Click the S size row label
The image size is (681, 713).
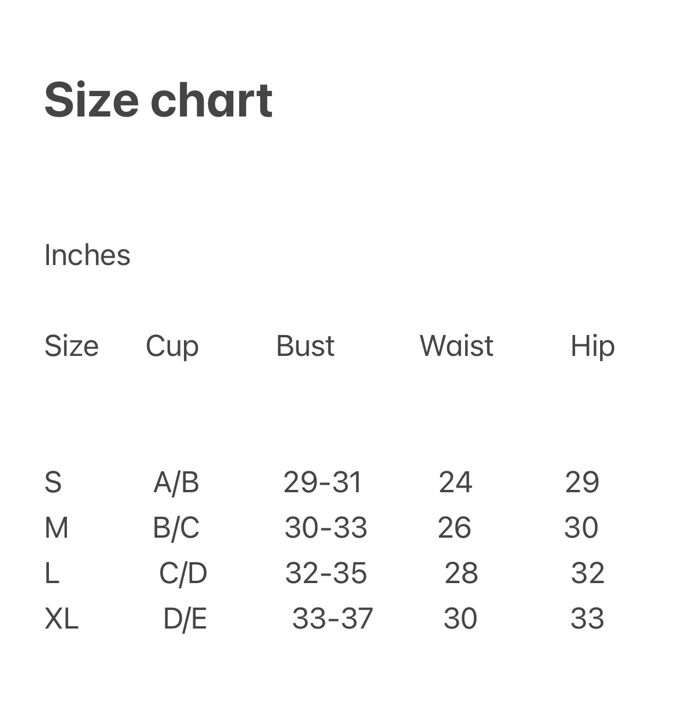[x=53, y=482]
